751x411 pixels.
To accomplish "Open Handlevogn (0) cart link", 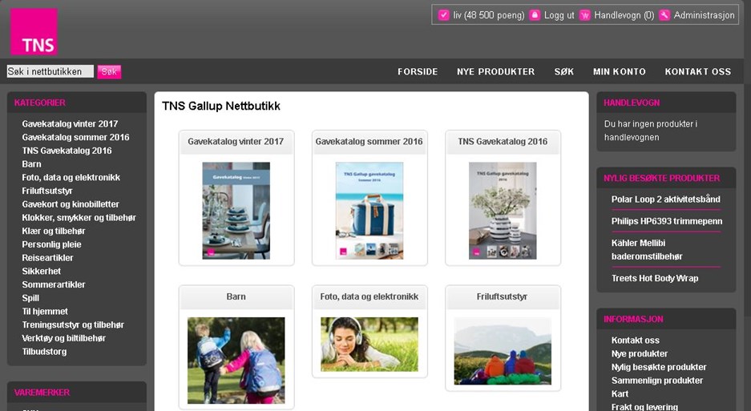I will [x=624, y=15].
